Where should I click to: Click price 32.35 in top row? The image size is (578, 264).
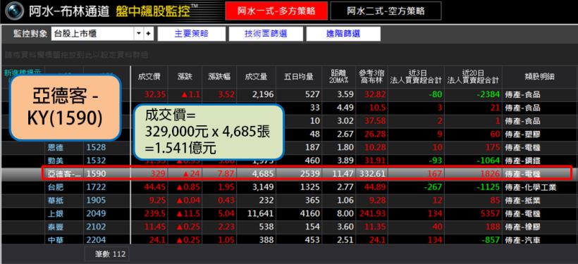click(x=155, y=94)
